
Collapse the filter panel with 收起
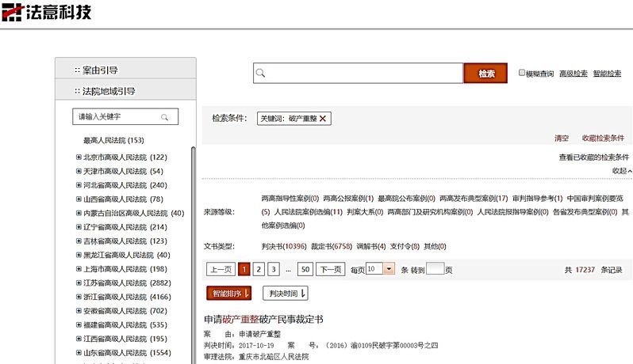pyautogui.click(x=621, y=171)
